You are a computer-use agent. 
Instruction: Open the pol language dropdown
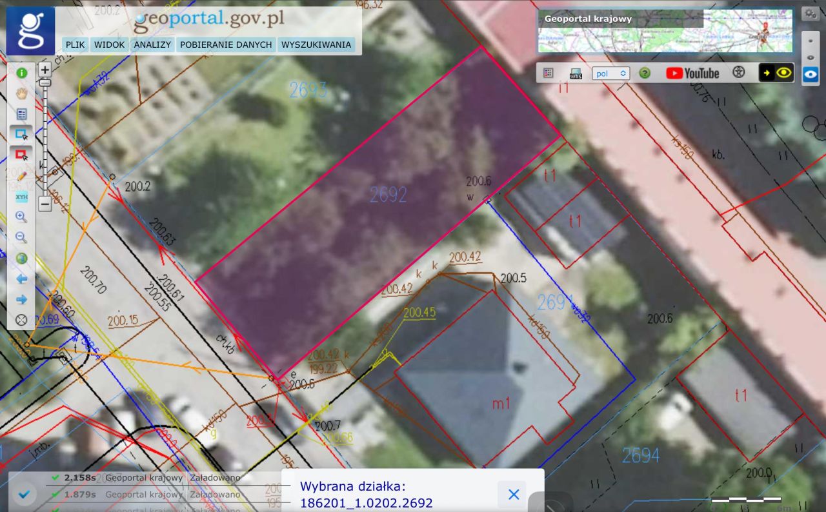[610, 73]
